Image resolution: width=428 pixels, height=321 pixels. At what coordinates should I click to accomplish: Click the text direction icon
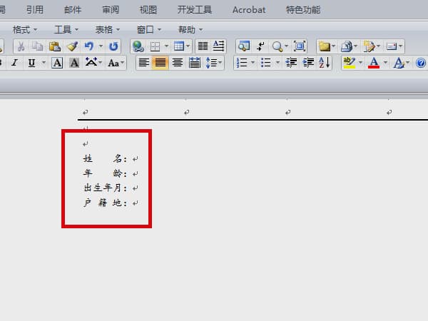point(219,46)
